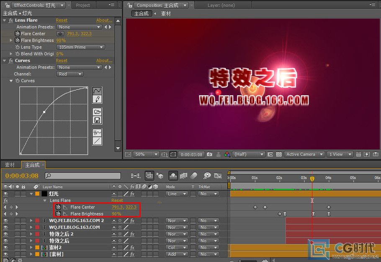
Task: Toggle live update icon in timeline toolbar
Action: click(149, 176)
